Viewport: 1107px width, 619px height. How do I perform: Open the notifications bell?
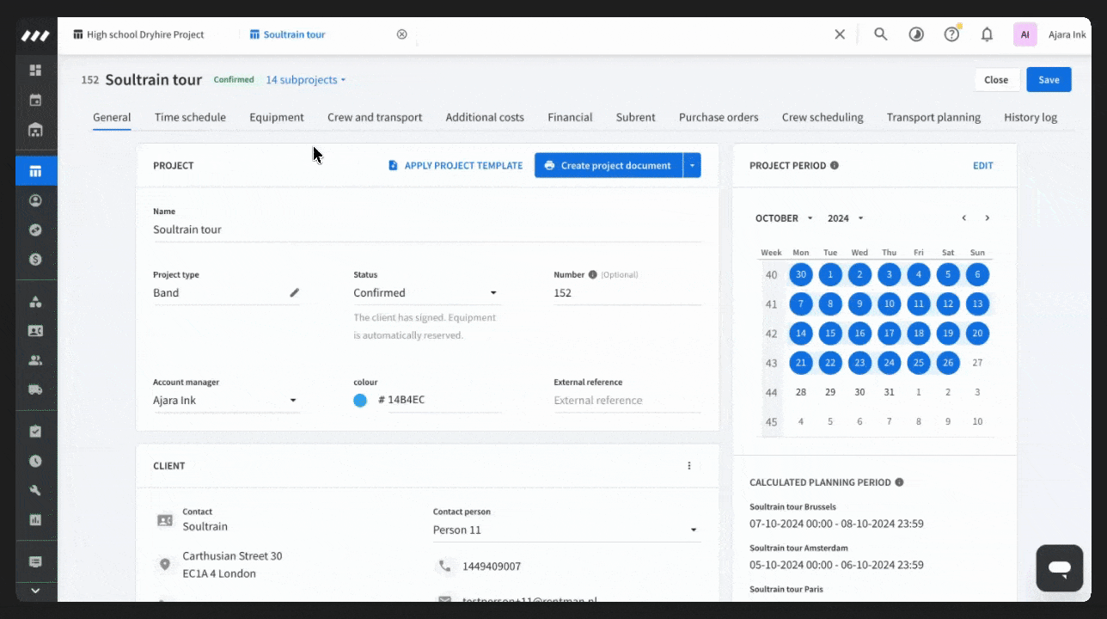(987, 34)
